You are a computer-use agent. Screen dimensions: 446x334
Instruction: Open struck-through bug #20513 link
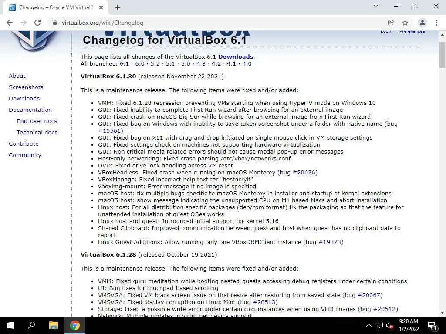264,302
